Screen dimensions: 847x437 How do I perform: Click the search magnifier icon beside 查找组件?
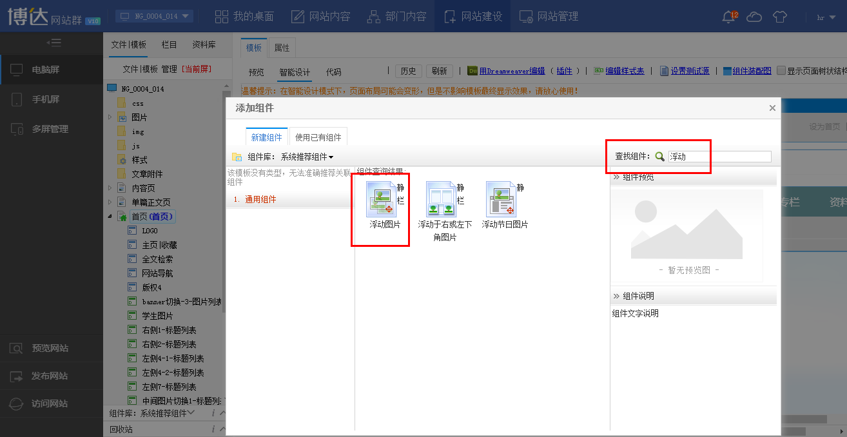coord(659,157)
